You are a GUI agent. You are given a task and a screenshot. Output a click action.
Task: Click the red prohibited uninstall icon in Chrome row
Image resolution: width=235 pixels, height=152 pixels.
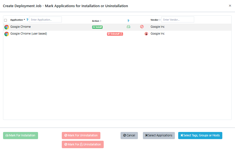tap(142, 27)
